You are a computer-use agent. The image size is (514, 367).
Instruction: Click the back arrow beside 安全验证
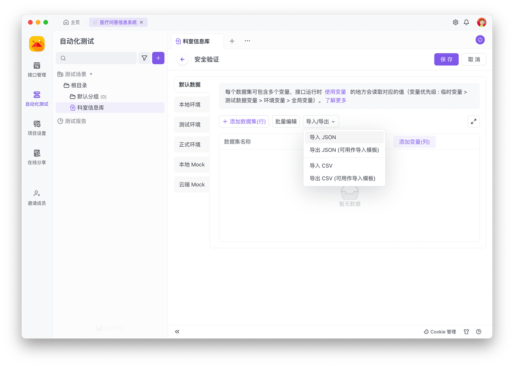coord(182,59)
